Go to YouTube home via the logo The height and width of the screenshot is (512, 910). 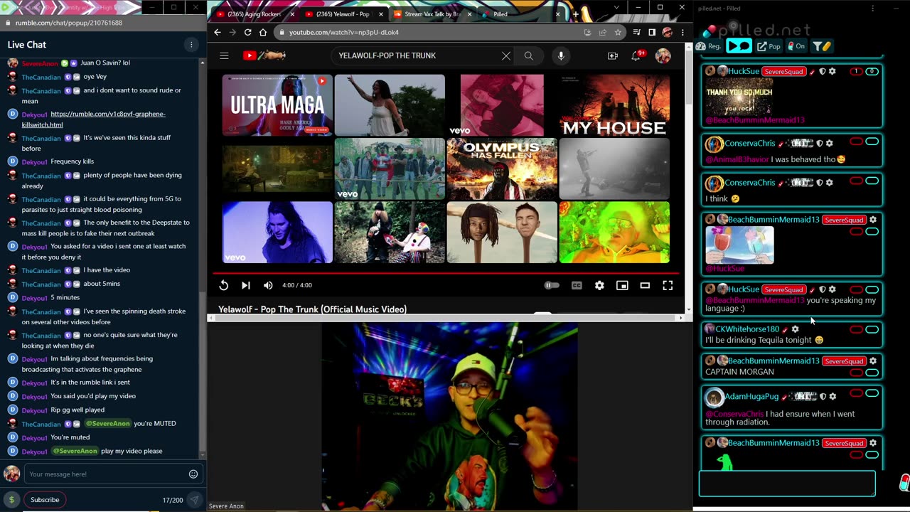[264, 55]
